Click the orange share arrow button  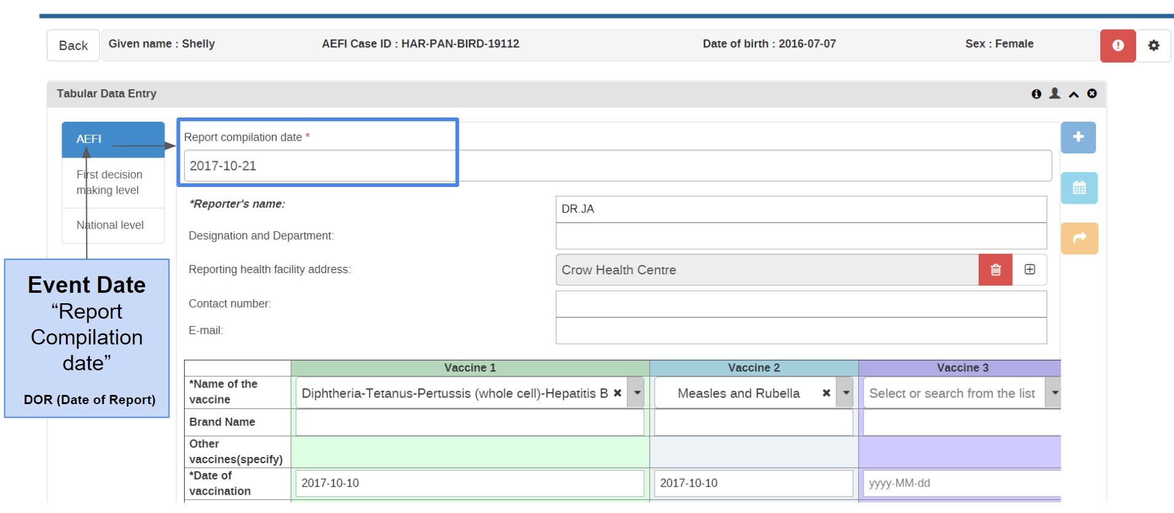1079,238
